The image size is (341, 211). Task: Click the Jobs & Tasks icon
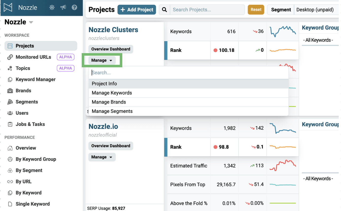(x=10, y=124)
